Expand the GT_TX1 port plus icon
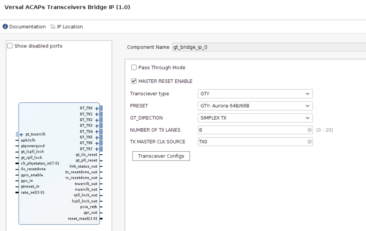366x231 pixels. tap(97, 114)
